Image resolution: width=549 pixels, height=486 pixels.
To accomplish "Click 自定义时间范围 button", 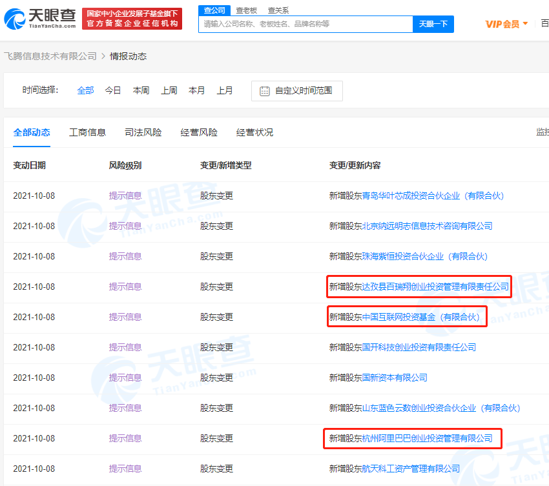I will (297, 91).
